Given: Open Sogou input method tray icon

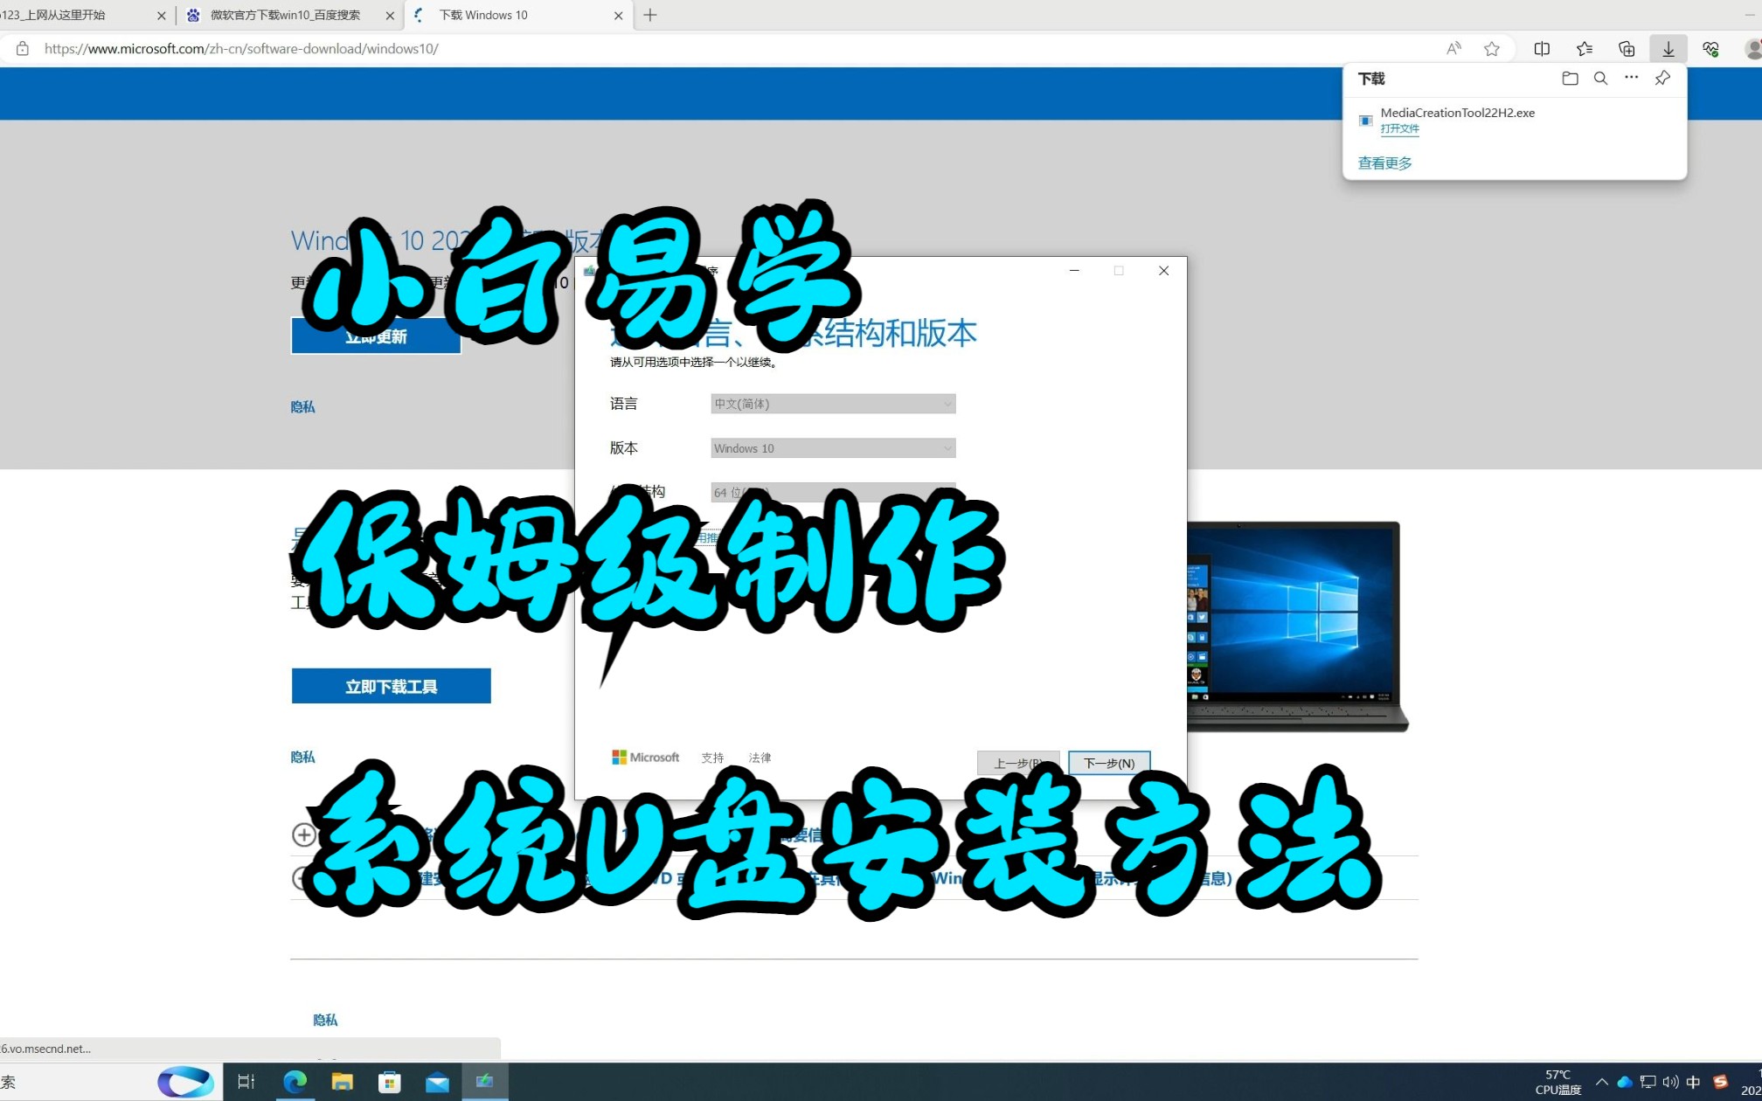Looking at the screenshot, I should (1720, 1083).
